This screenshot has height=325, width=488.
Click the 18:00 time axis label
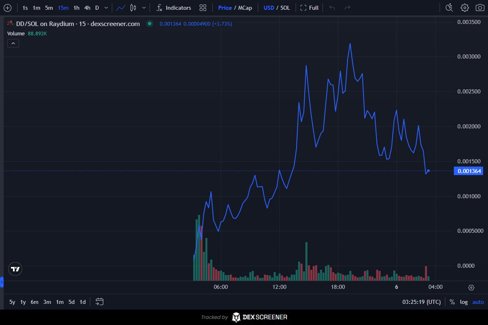pos(338,287)
